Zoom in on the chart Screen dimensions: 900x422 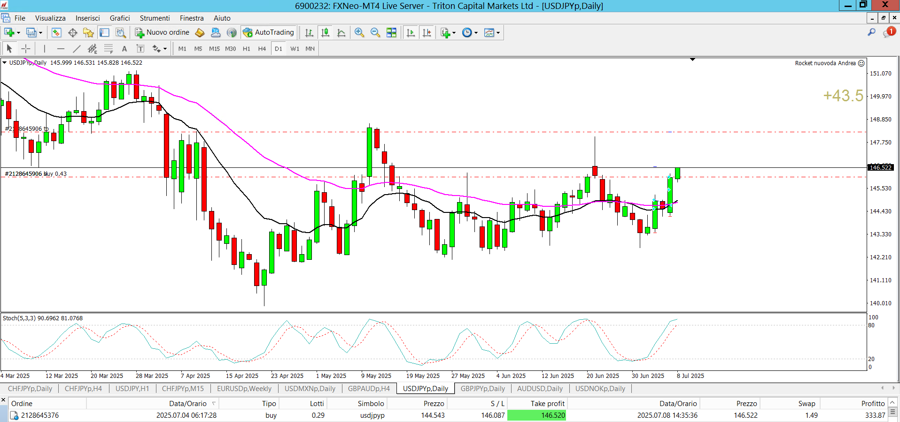(359, 32)
